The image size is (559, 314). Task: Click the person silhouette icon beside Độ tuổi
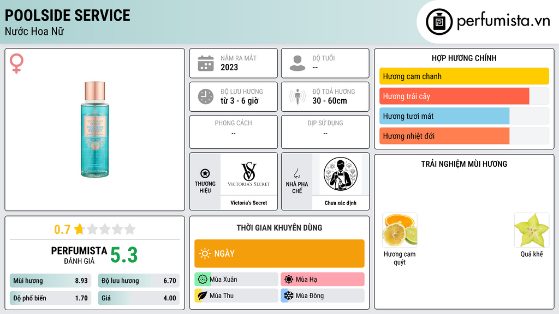point(298,63)
